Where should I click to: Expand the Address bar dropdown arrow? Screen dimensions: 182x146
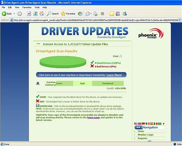180,20
